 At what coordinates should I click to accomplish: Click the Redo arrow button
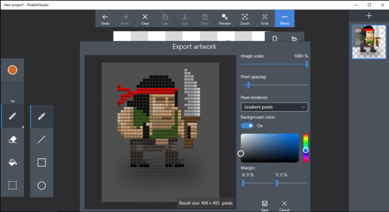coord(125,19)
